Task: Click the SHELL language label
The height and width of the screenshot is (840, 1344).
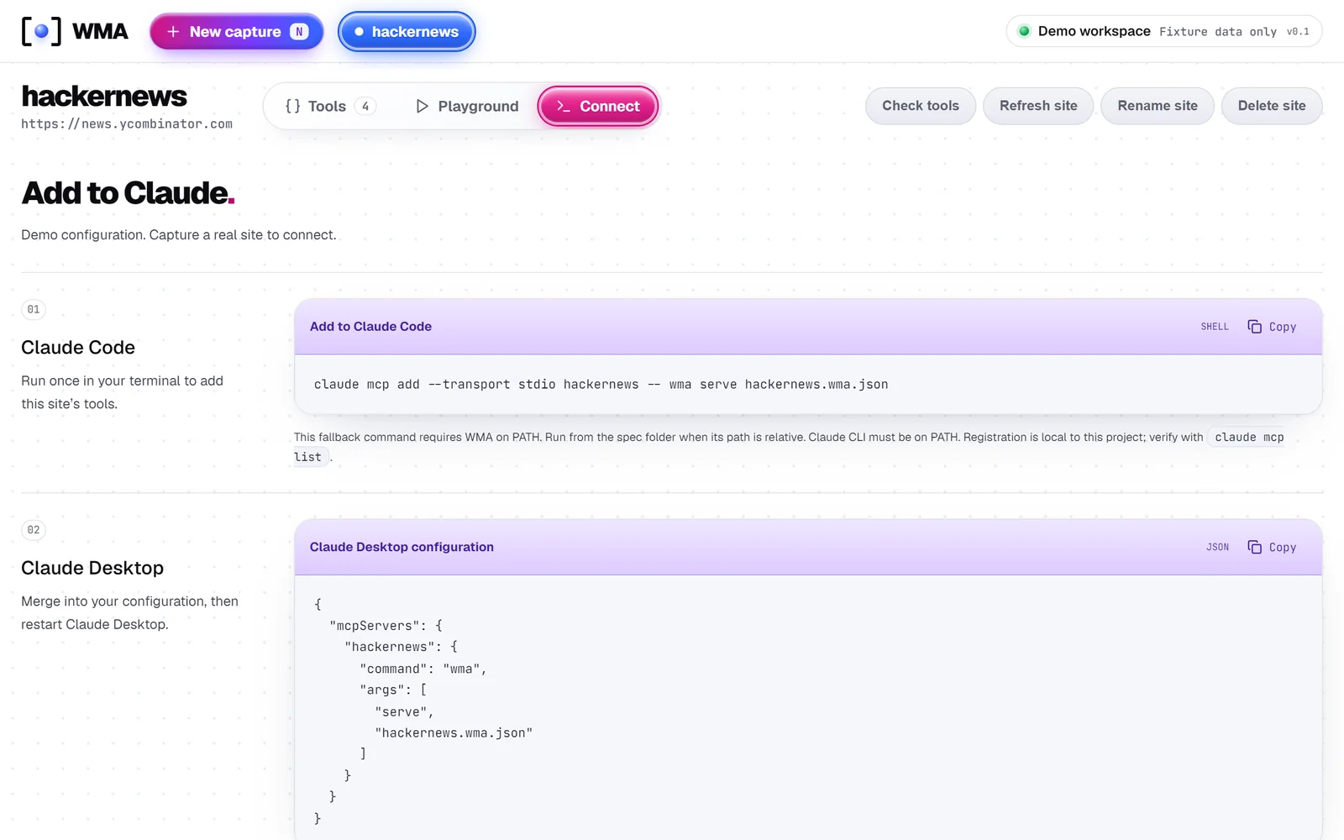Action: click(x=1215, y=327)
